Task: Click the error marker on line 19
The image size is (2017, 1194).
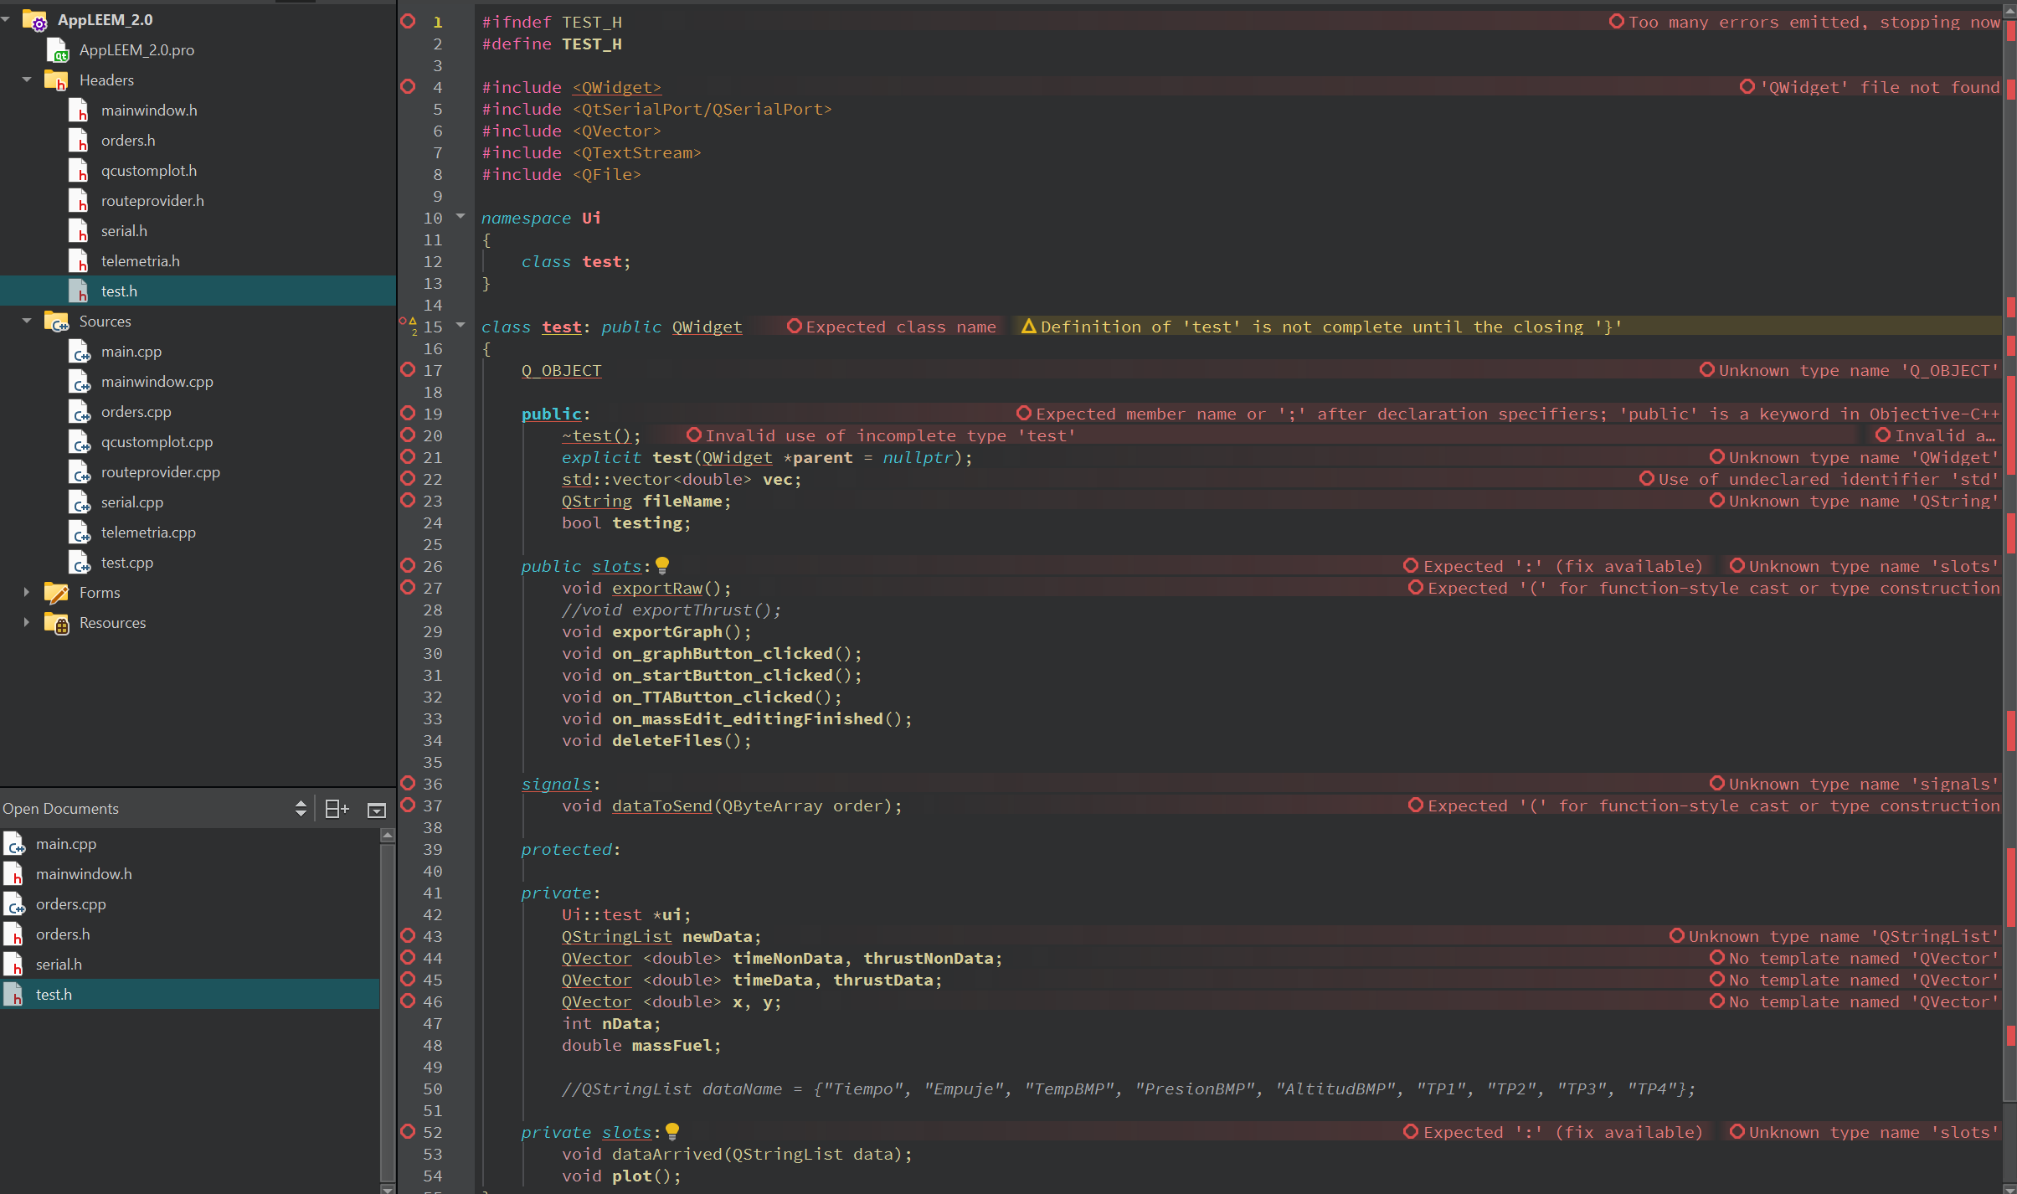Action: [x=408, y=413]
